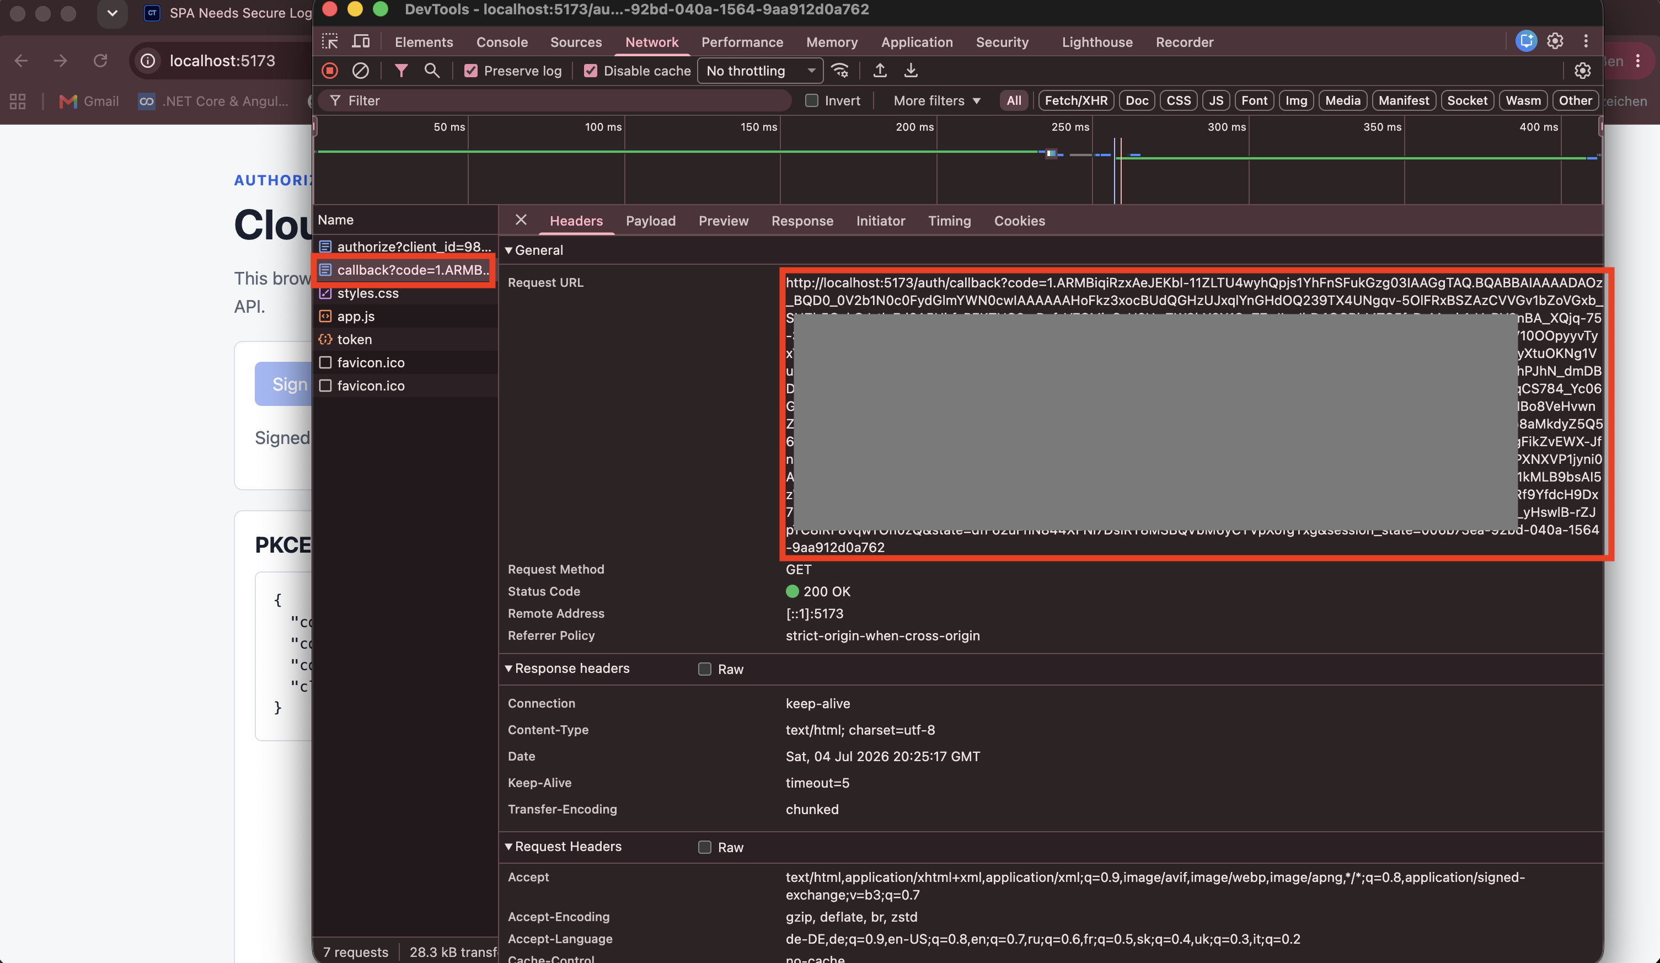Open the No throttling dropdown
Screen dimensions: 1660x963
[x=760, y=71]
